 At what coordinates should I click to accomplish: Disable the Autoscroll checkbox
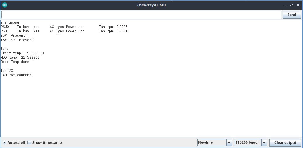tap(4, 143)
